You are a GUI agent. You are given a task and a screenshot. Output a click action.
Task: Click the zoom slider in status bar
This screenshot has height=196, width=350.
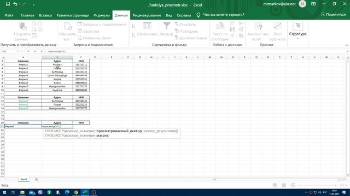pos(318,185)
